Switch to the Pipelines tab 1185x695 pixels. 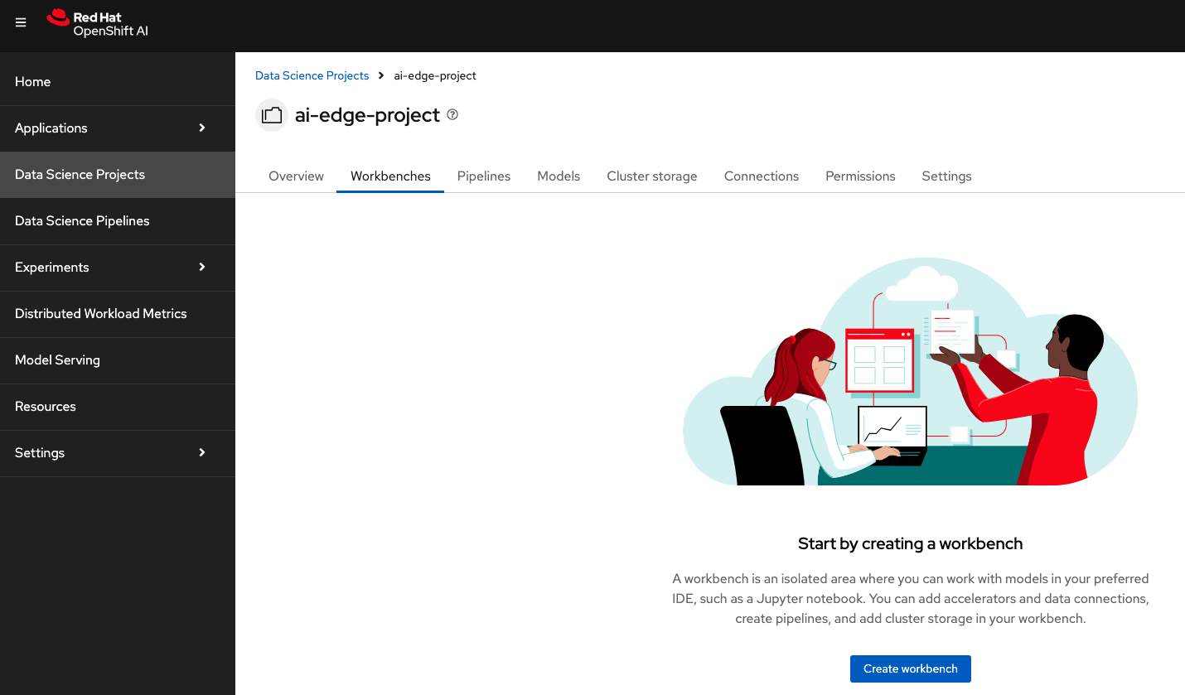coord(484,176)
